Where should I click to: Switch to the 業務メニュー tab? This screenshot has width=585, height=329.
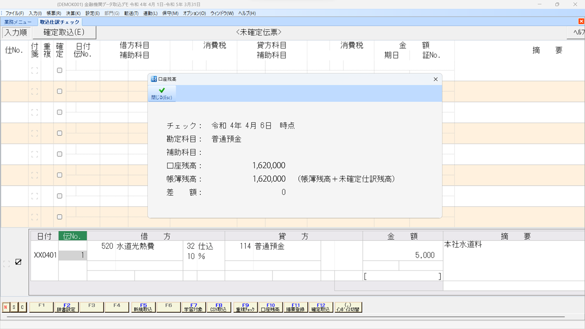pos(18,22)
